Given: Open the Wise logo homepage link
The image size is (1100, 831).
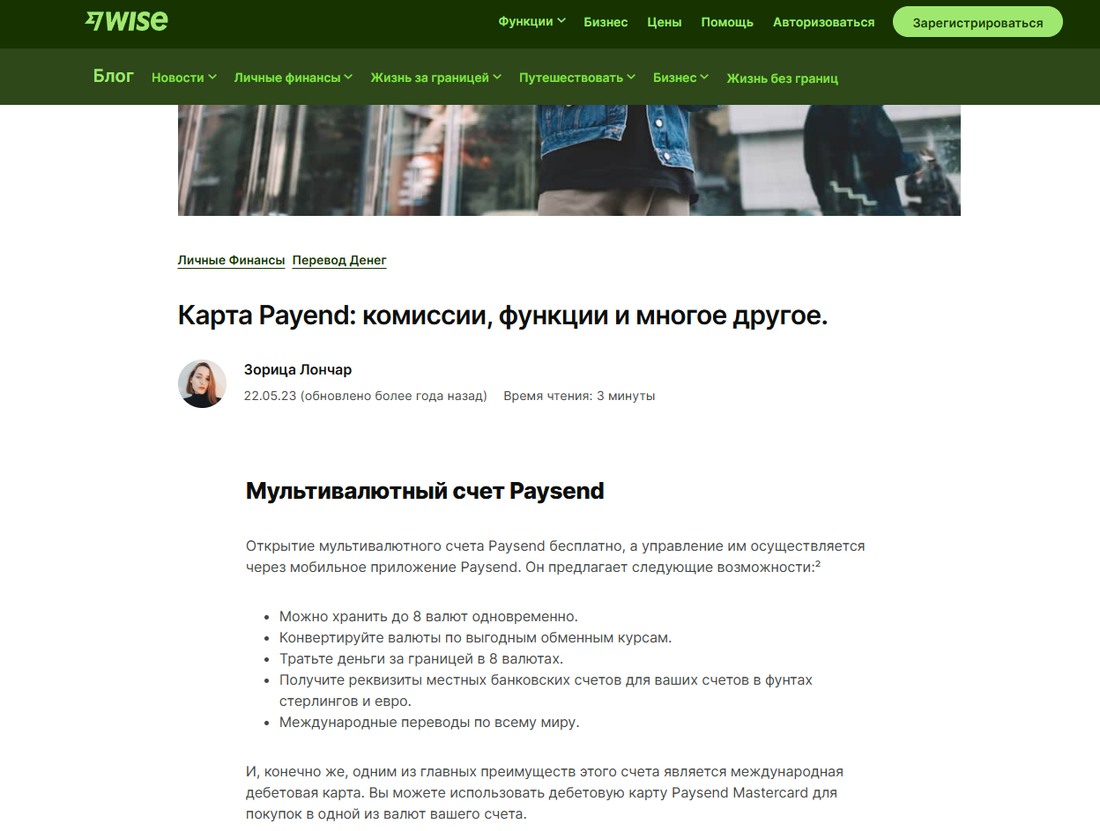Looking at the screenshot, I should click(126, 22).
